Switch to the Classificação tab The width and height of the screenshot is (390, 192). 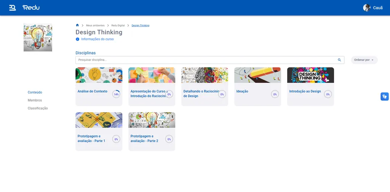point(38,108)
